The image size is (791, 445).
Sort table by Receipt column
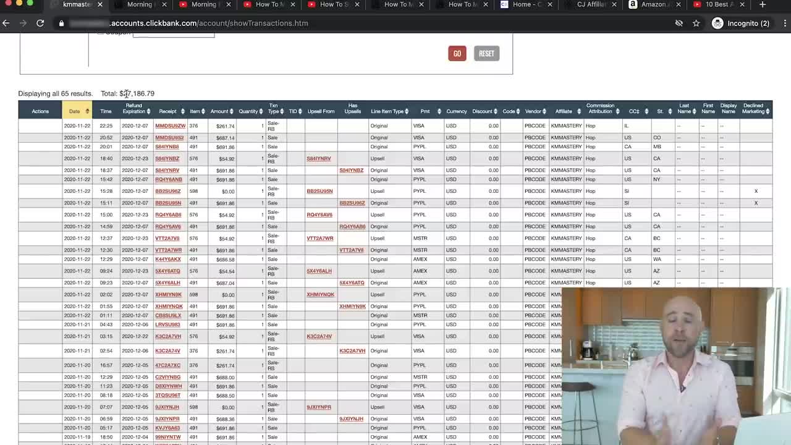click(x=170, y=111)
